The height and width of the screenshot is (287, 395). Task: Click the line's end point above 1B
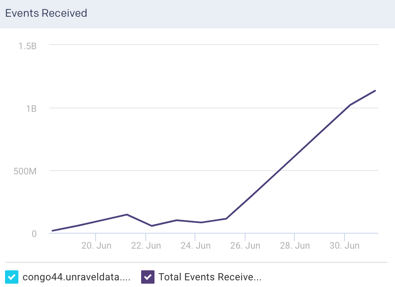(375, 91)
